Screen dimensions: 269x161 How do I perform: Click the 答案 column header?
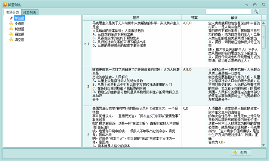tap(194, 18)
